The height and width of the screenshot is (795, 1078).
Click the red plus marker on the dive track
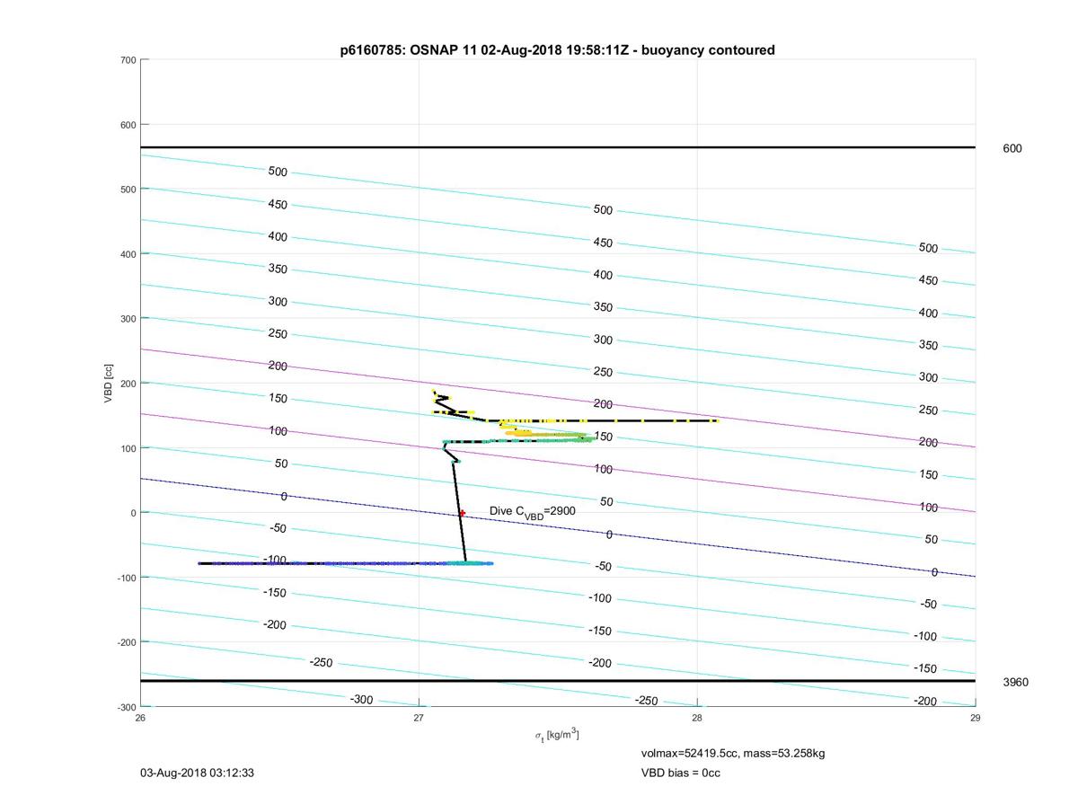(x=462, y=513)
